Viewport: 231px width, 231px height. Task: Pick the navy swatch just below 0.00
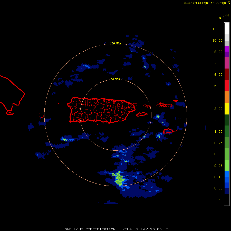[x=227, y=191]
